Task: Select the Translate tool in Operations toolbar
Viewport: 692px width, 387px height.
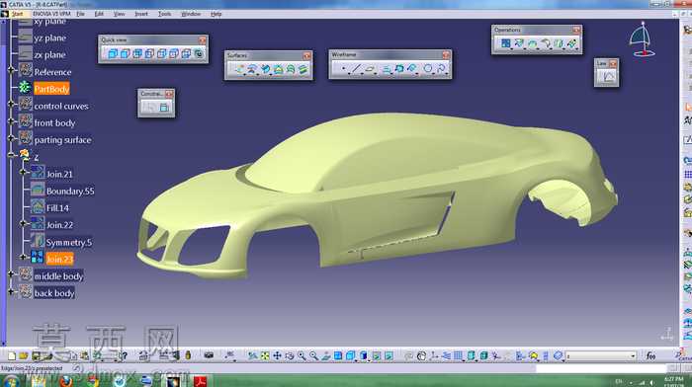Action: pyautogui.click(x=559, y=43)
